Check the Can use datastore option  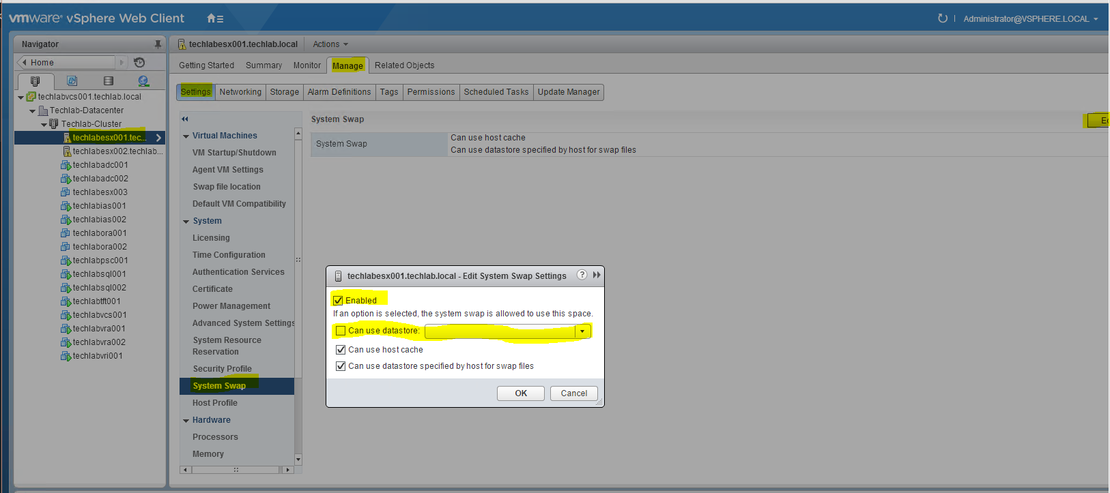coord(341,331)
